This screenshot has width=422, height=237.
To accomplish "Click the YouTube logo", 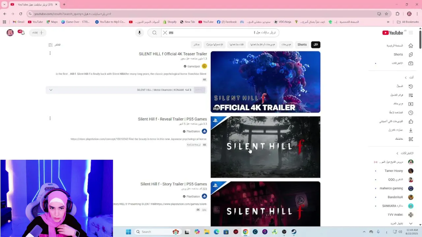I will [x=392, y=33].
